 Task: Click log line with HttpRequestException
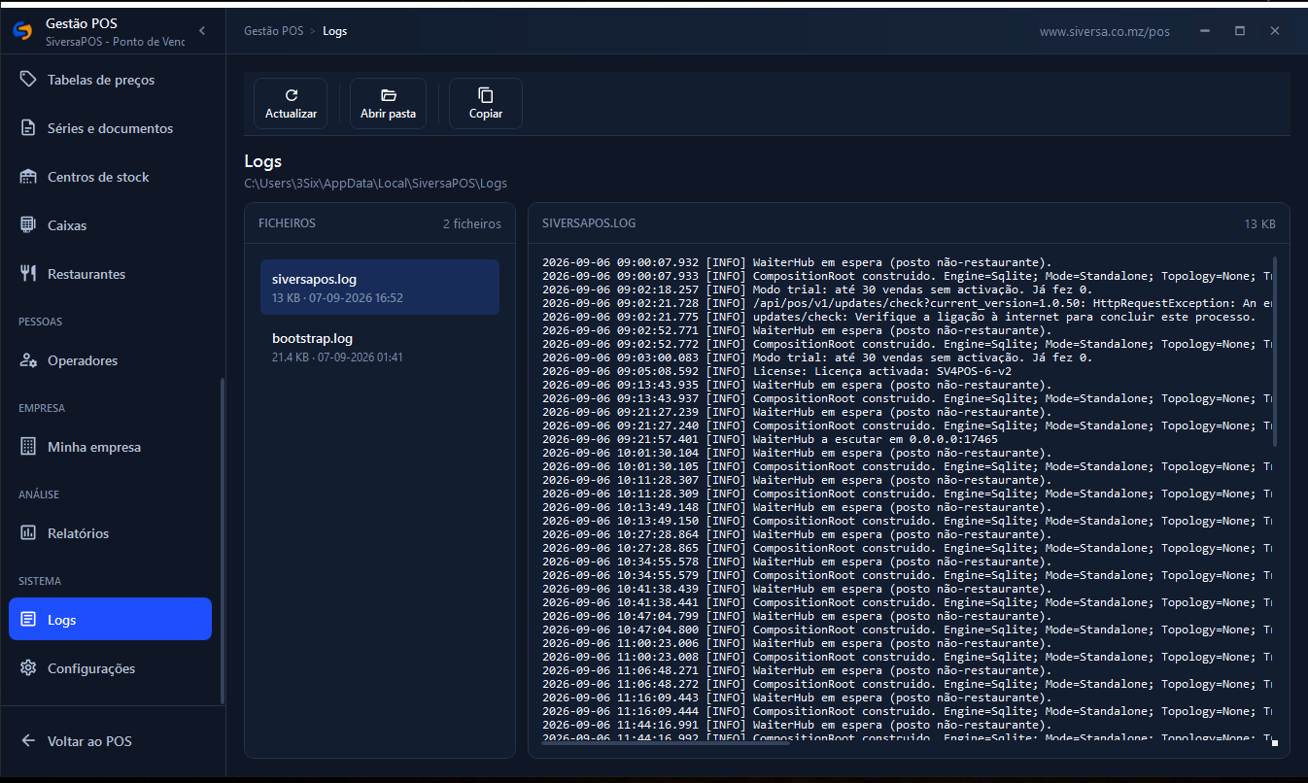[906, 303]
